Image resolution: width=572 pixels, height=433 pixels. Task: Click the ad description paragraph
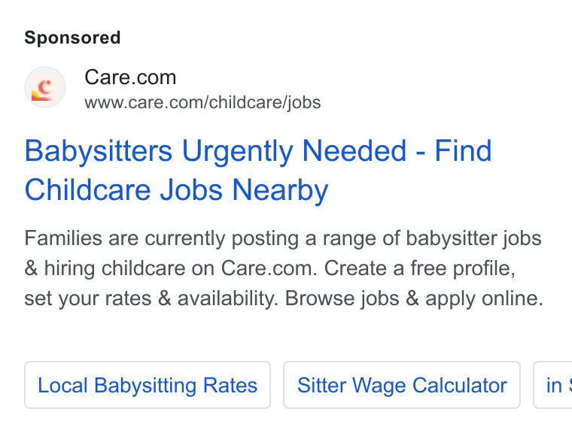284,268
